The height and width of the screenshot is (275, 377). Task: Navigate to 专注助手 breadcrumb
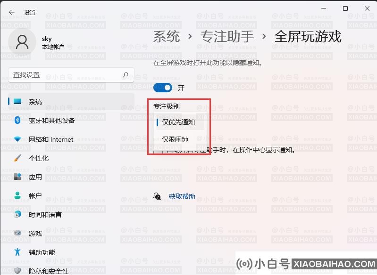click(227, 37)
